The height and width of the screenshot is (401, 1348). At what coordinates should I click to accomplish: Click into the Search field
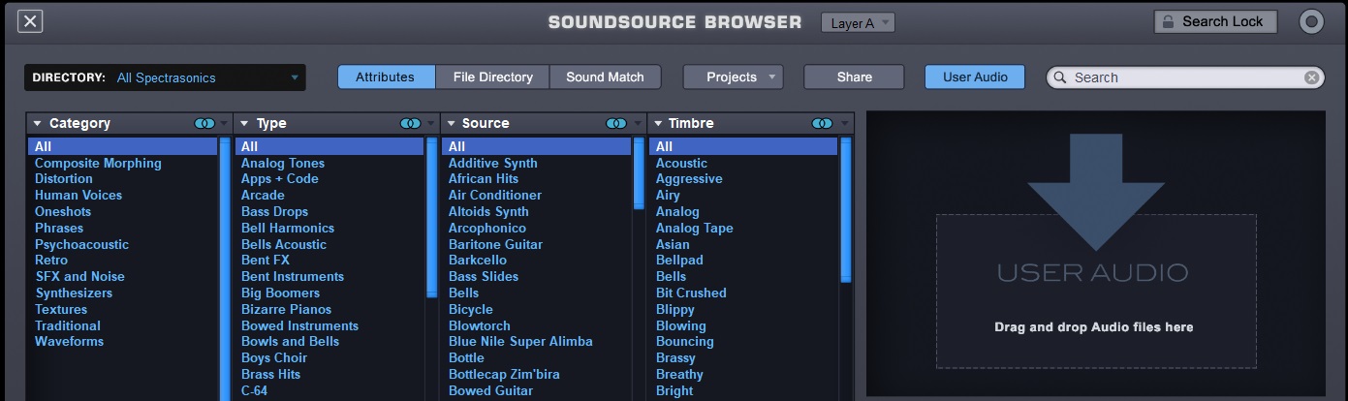[1185, 77]
